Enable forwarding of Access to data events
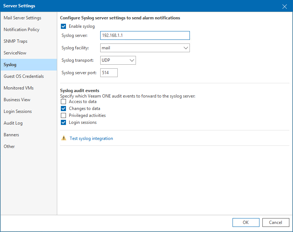 pyautogui.click(x=63, y=102)
